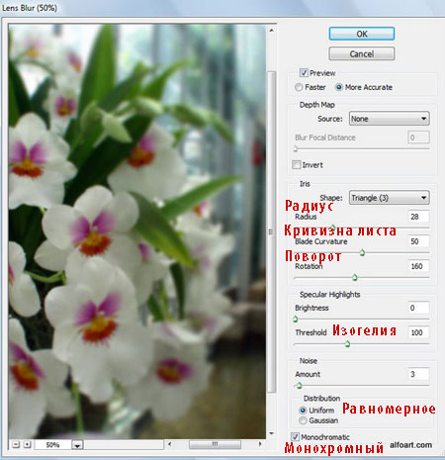Click the zoom in plus icon
The height and width of the screenshot is (460, 445).
click(28, 444)
